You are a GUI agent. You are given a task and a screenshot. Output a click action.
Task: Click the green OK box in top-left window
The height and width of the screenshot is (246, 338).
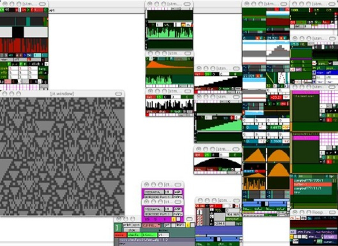(2, 10)
